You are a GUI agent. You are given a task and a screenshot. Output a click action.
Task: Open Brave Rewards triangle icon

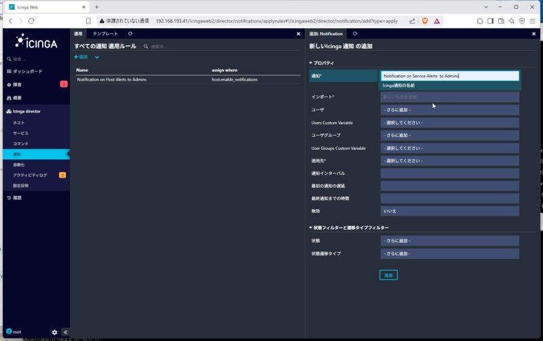pyautogui.click(x=436, y=21)
